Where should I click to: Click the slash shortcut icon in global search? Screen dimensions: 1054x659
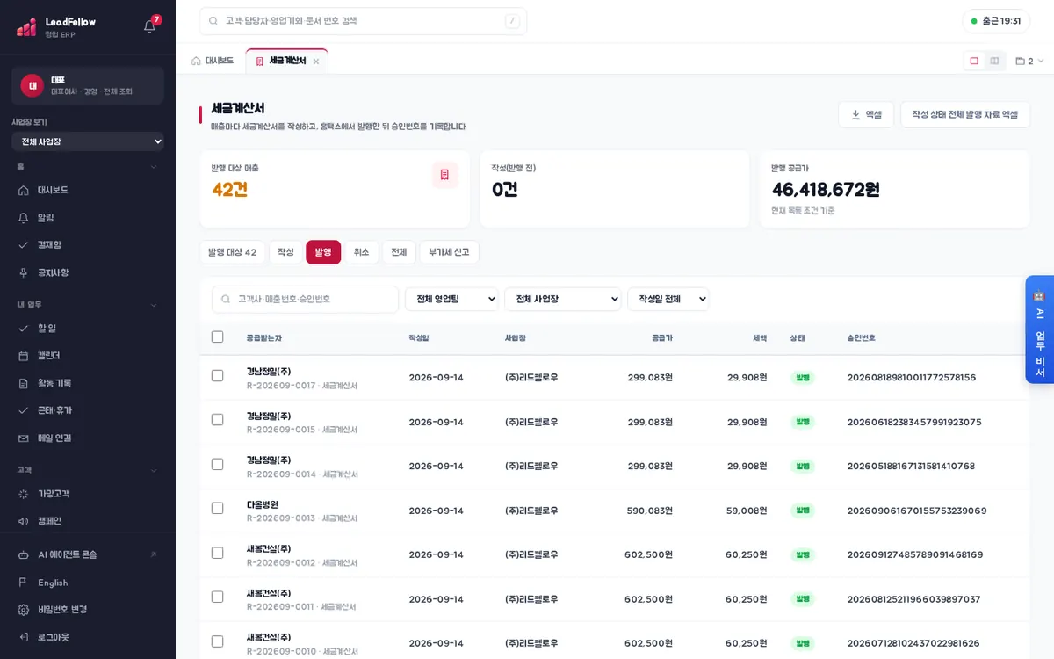512,21
